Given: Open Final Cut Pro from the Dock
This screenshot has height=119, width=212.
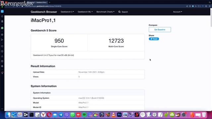Looking at the screenshot, I should [96, 115].
